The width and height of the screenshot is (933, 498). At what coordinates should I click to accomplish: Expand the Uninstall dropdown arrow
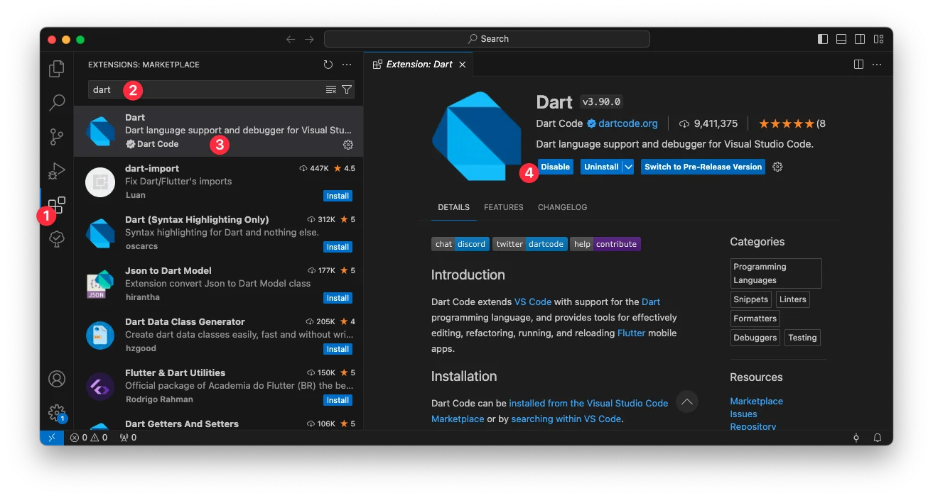click(628, 167)
